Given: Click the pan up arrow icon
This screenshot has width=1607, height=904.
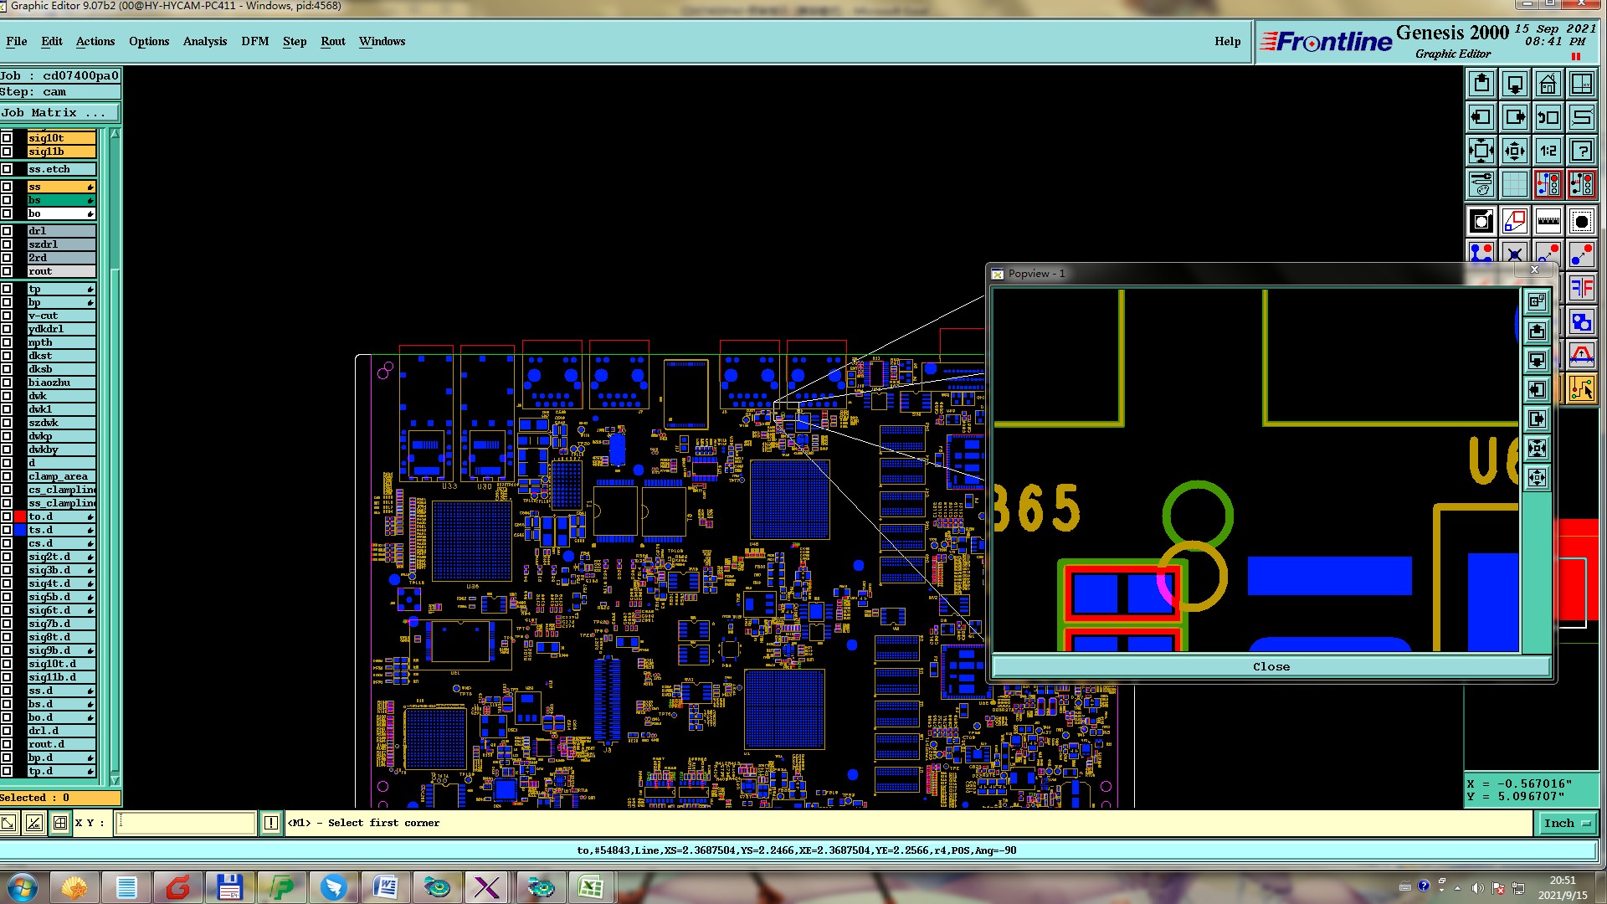Looking at the screenshot, I should tap(1481, 84).
